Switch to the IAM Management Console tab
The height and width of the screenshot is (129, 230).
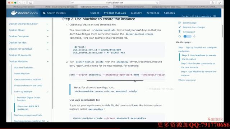[24, 7]
